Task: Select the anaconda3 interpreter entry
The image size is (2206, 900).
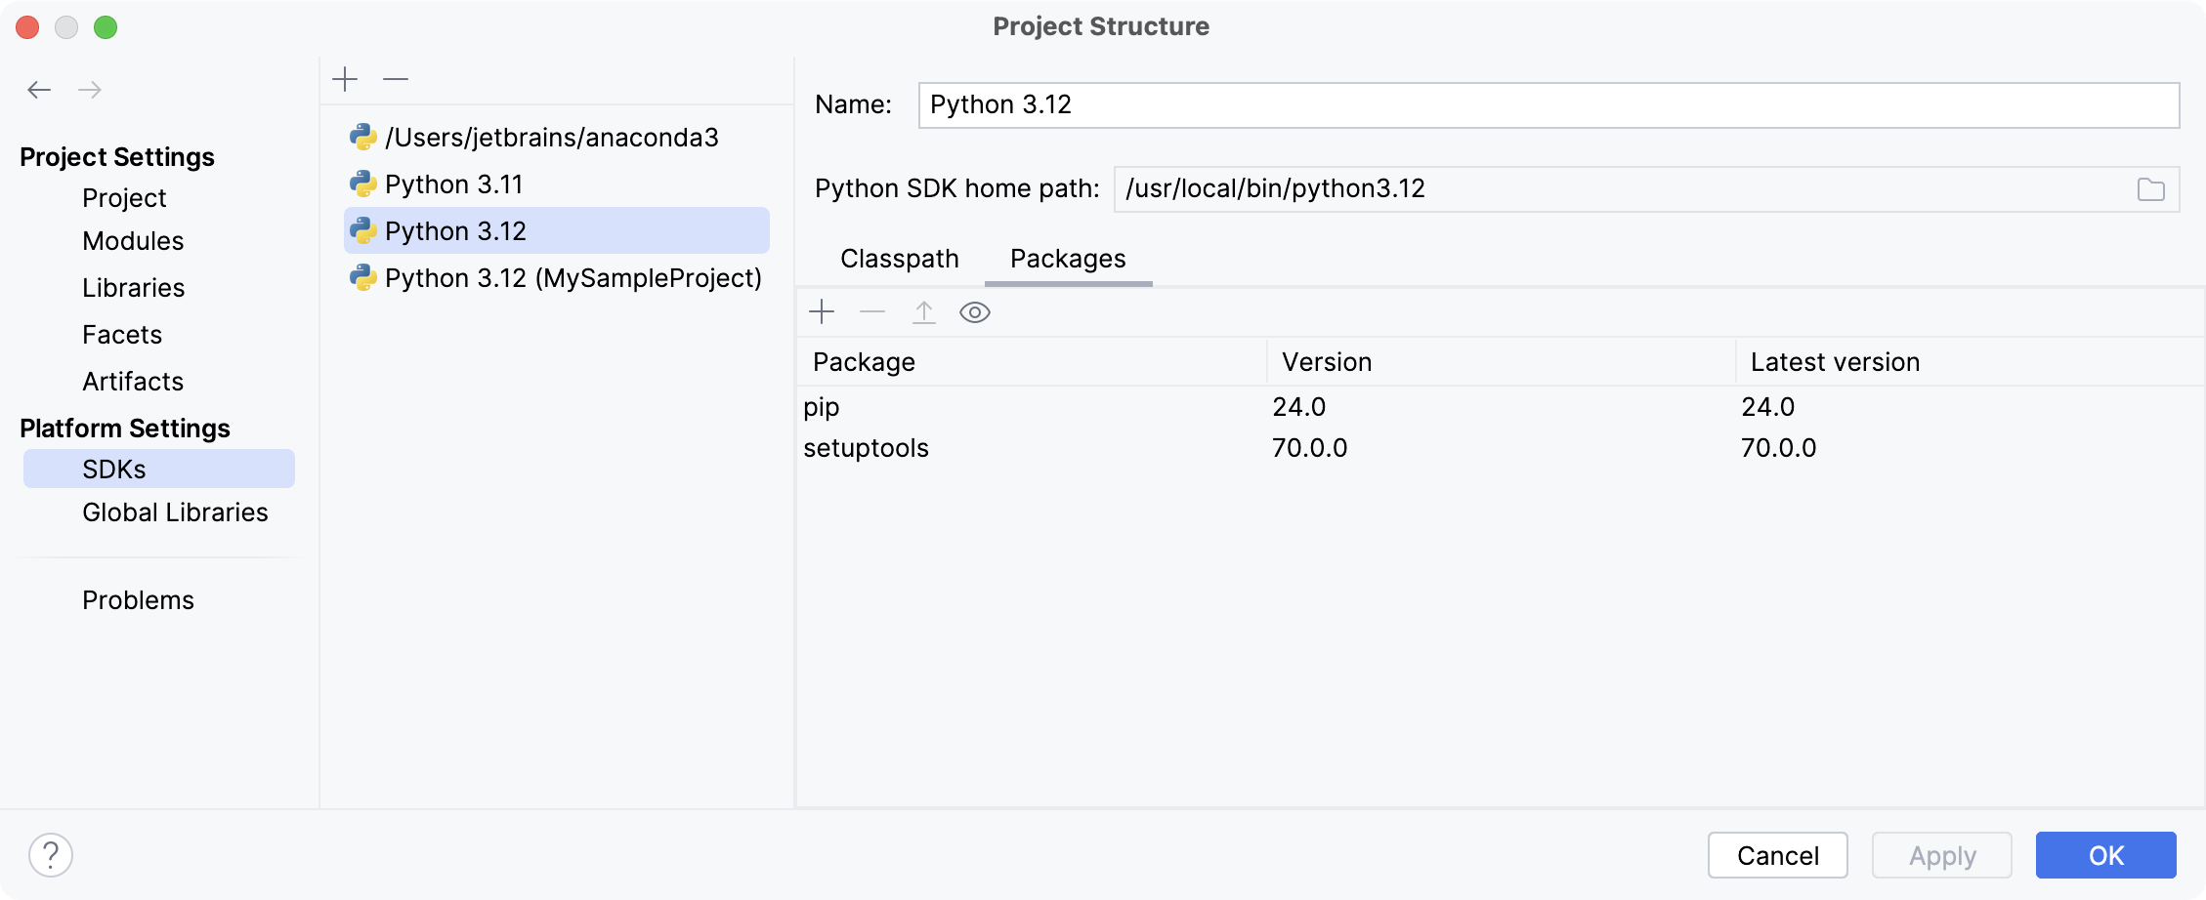Action: pyautogui.click(x=552, y=137)
